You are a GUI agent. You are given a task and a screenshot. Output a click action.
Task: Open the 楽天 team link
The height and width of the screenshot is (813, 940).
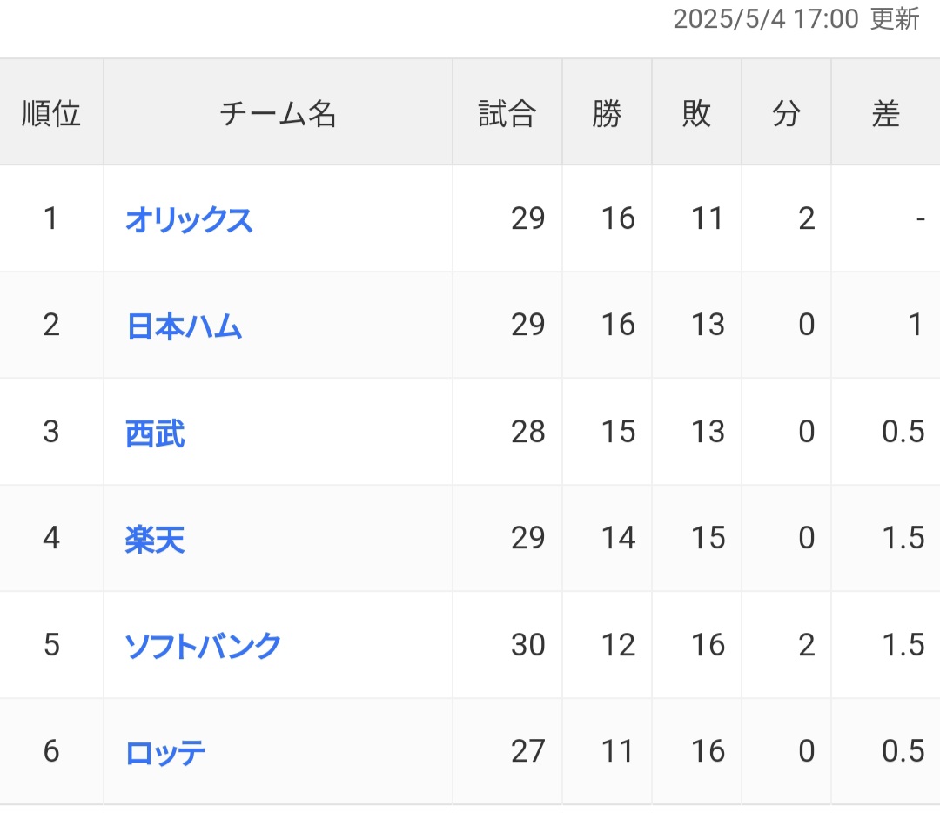155,540
